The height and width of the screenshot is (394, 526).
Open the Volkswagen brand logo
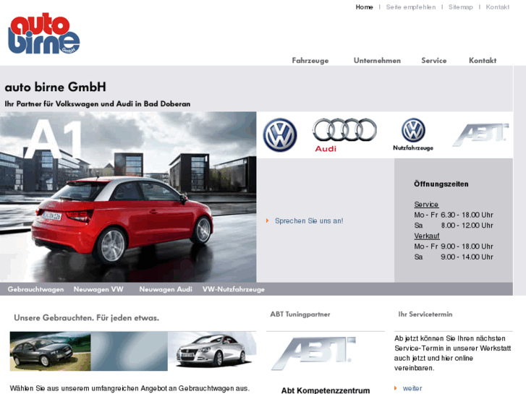280,134
